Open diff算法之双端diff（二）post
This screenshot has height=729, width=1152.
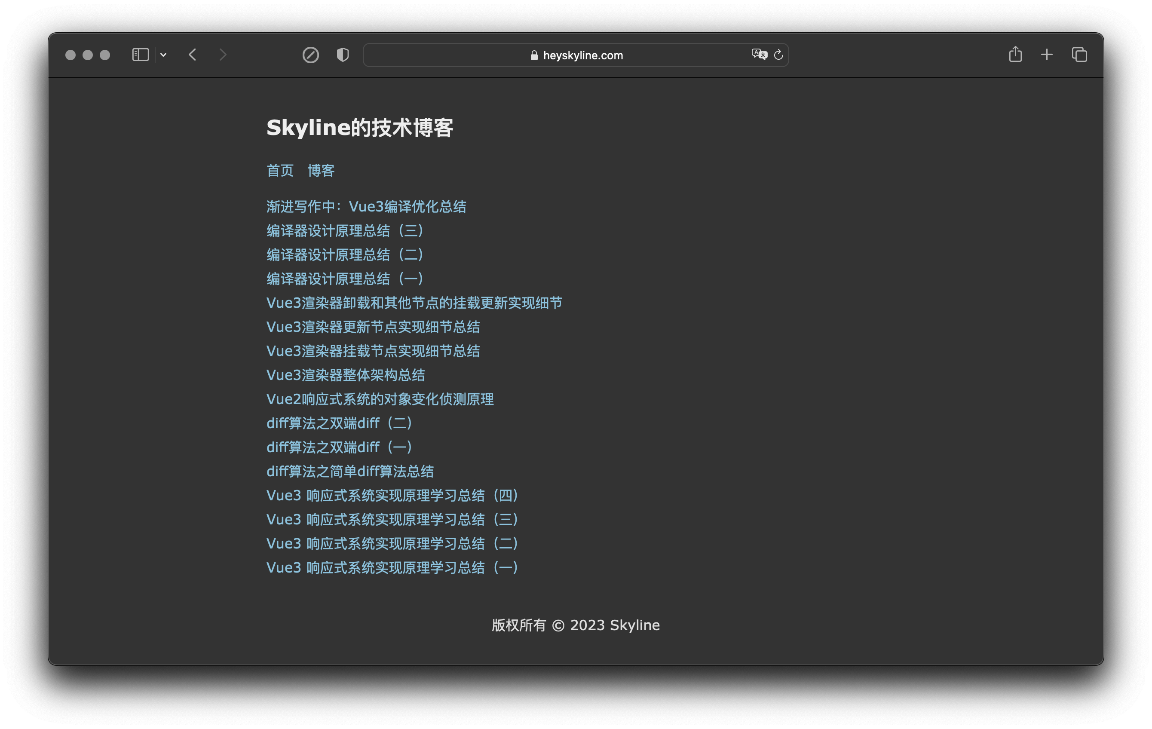coord(340,423)
